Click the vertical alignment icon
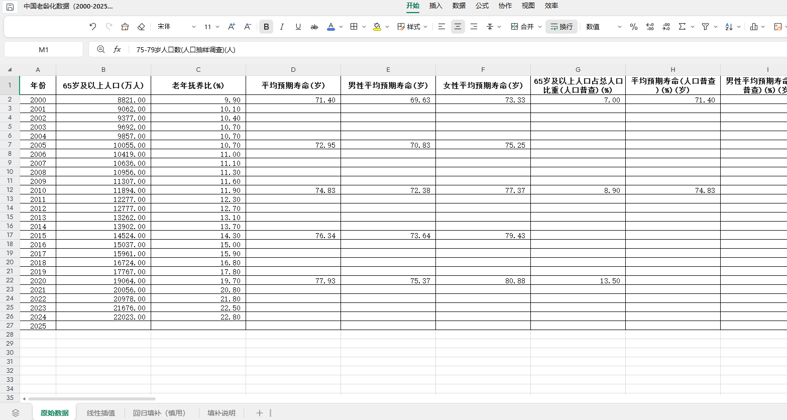This screenshot has width=787, height=420. (x=490, y=27)
